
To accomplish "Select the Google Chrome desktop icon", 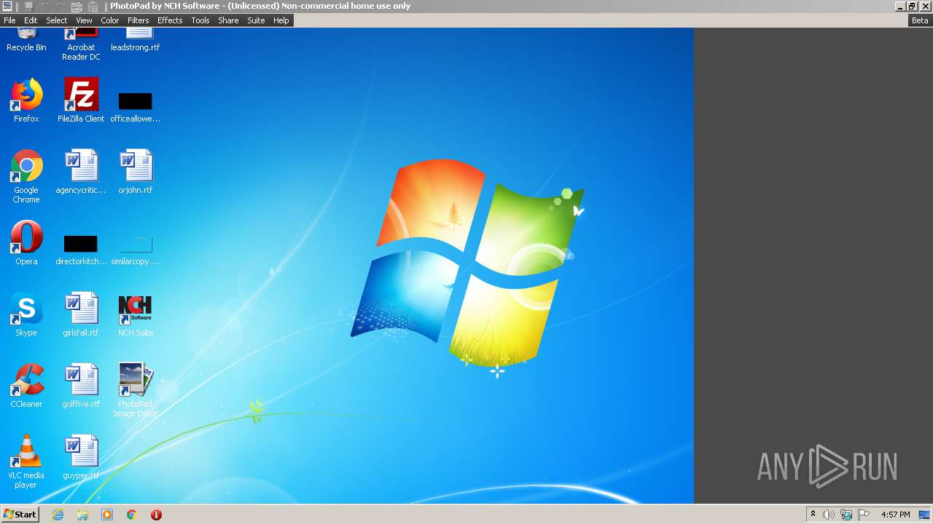I will [x=26, y=176].
